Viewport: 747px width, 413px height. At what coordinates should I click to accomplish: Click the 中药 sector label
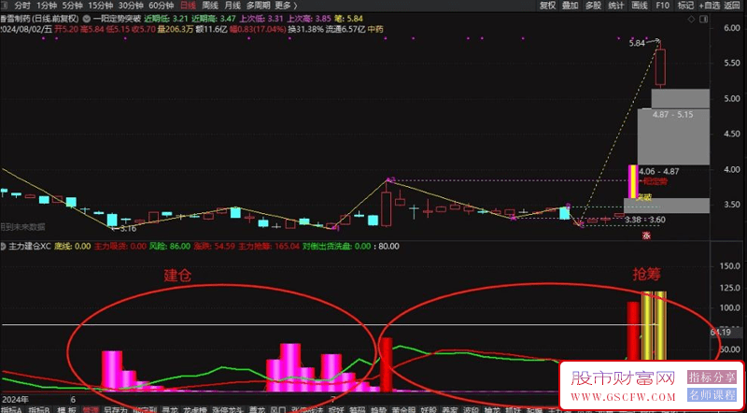click(376, 29)
